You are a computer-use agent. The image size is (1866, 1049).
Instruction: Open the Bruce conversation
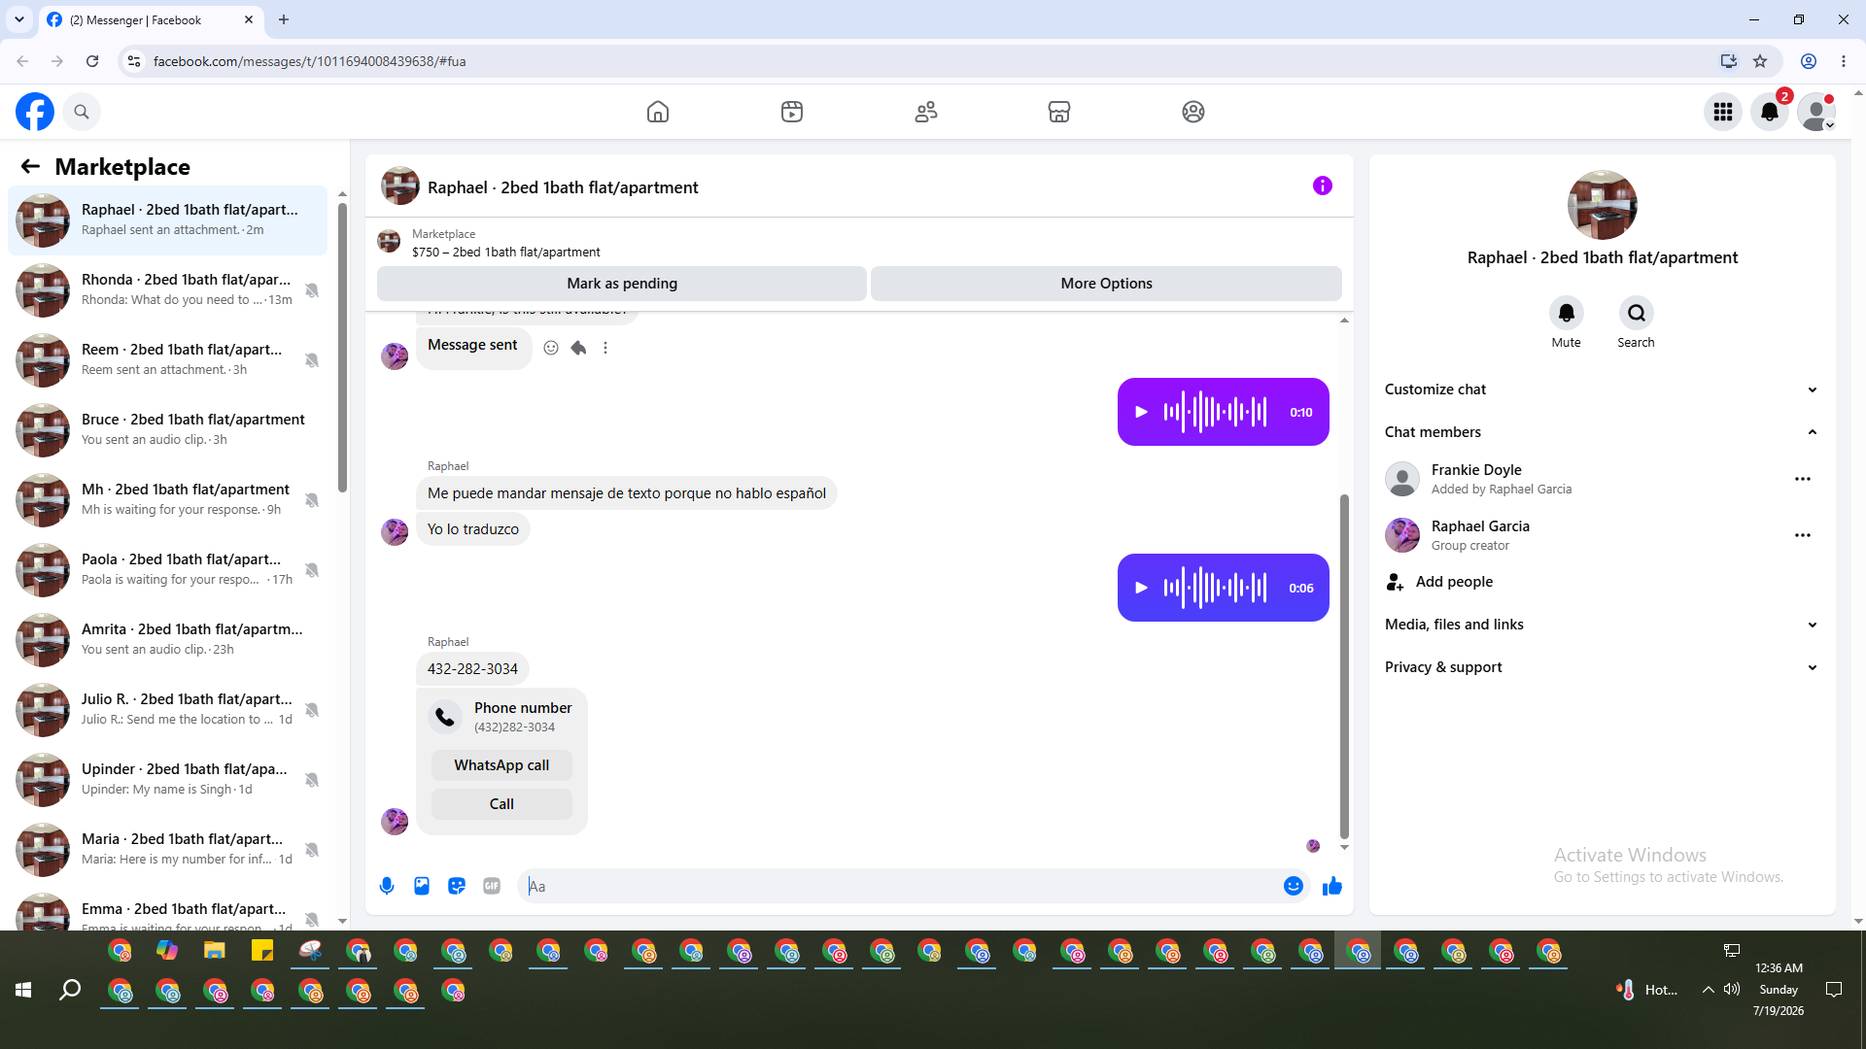point(167,429)
